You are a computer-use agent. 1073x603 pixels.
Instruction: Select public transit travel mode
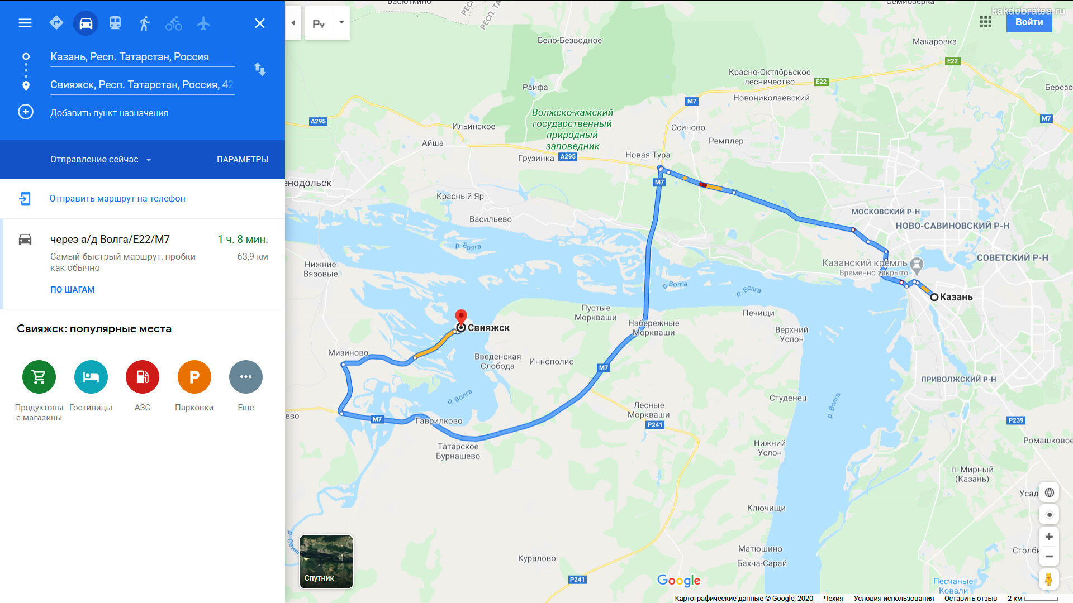pyautogui.click(x=115, y=23)
